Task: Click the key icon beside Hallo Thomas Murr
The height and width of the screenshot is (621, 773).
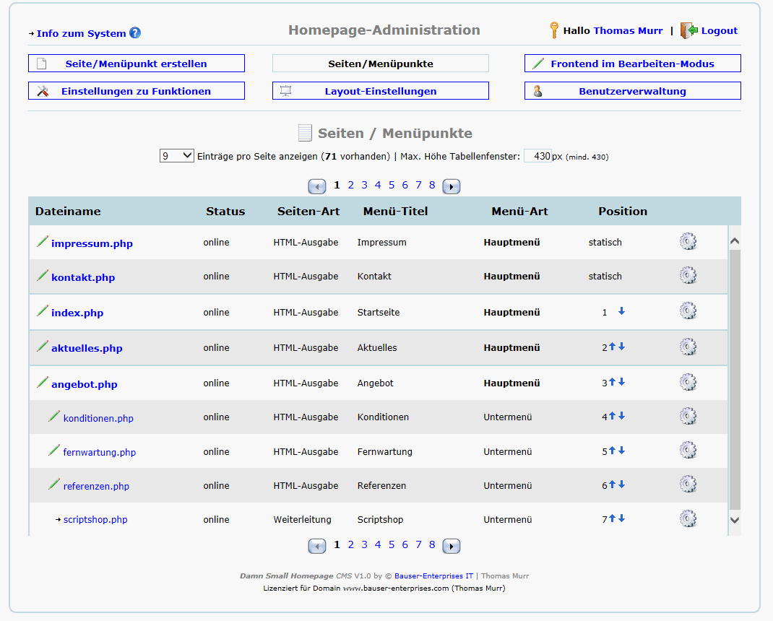Action: (553, 30)
